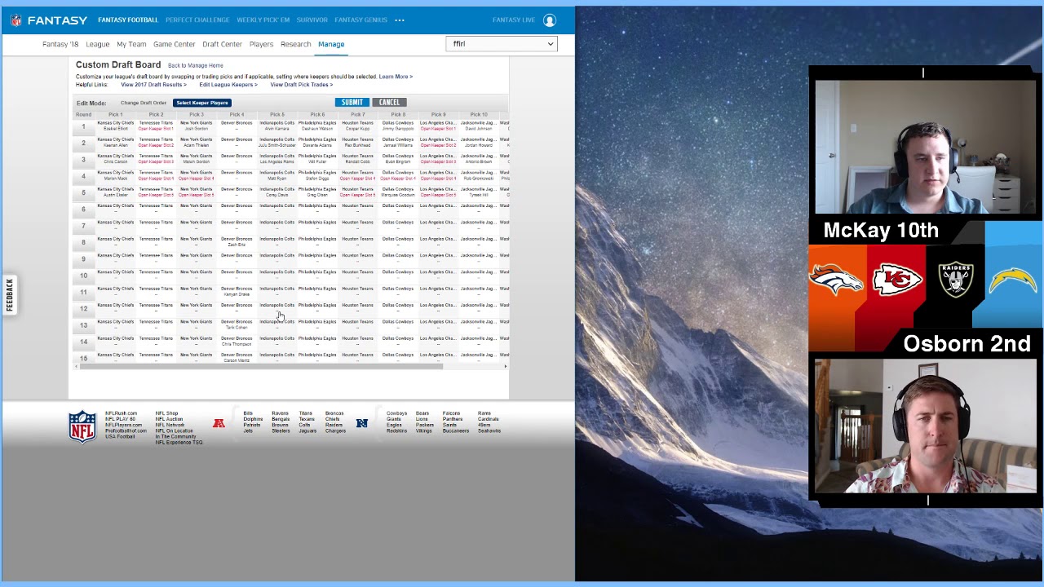This screenshot has height=587, width=1044.
Task: Open View 2017 Draft Results link
Action: click(153, 85)
